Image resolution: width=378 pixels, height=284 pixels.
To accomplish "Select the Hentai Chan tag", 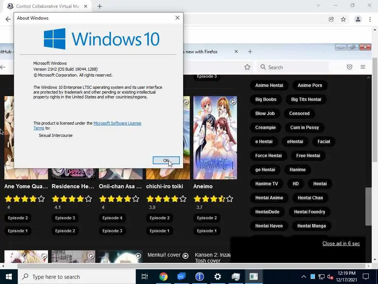I will 310,198.
